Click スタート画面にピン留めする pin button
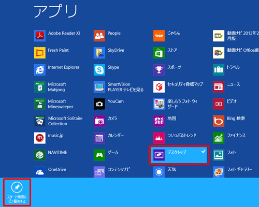259x207 pixels. (17, 193)
